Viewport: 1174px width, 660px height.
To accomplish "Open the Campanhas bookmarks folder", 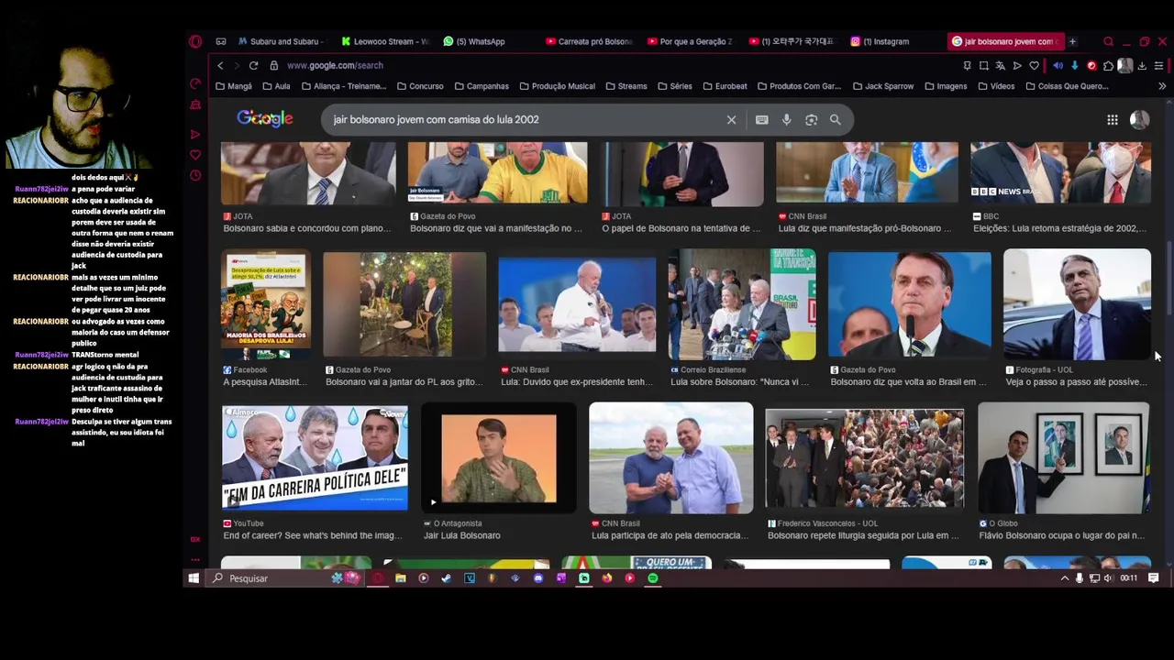I will (x=482, y=86).
